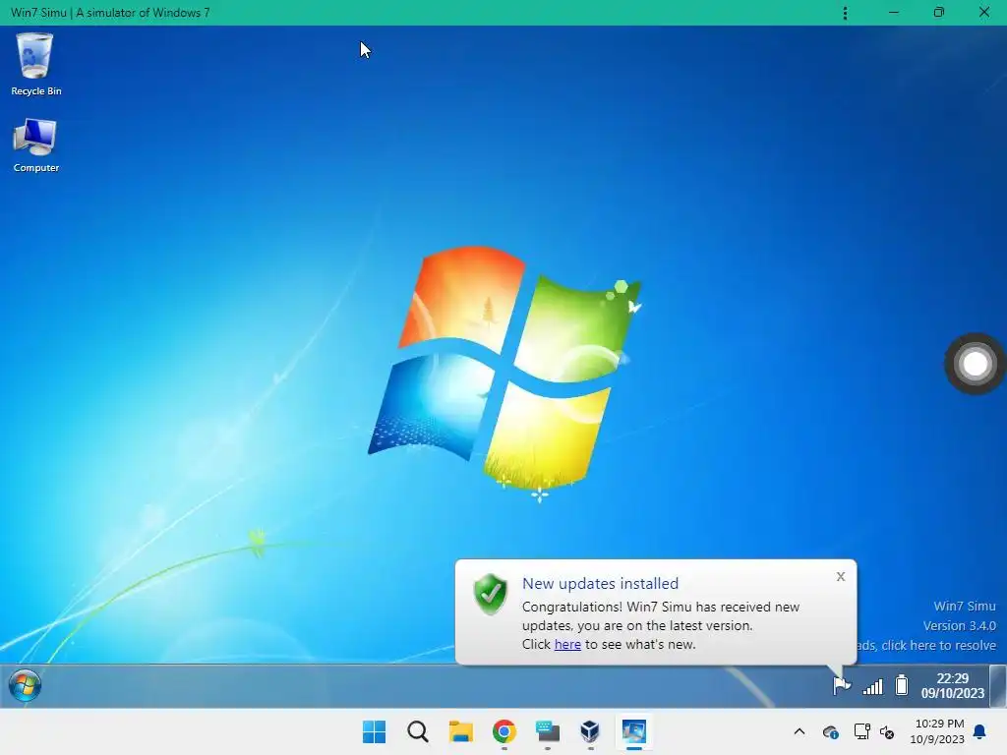Tap the floating round assistive button
Viewport: 1007px width, 755px height.
tap(975, 364)
